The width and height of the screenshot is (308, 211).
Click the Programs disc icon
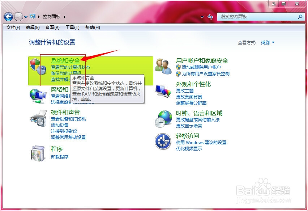pyautogui.click(x=38, y=153)
